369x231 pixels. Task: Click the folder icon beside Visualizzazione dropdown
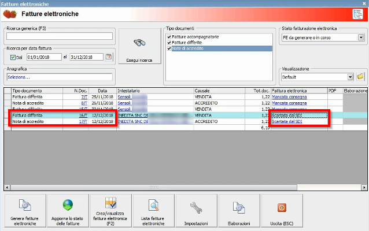360,76
